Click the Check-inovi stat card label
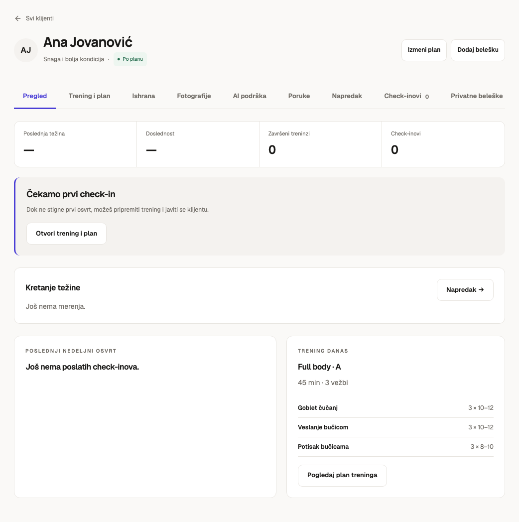The width and height of the screenshot is (519, 522). (x=406, y=134)
